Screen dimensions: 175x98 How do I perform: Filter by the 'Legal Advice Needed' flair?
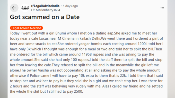click(26, 28)
